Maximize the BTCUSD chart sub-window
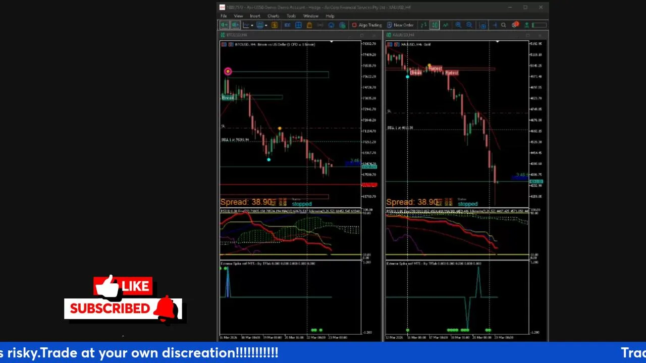The image size is (646, 363). (362, 35)
